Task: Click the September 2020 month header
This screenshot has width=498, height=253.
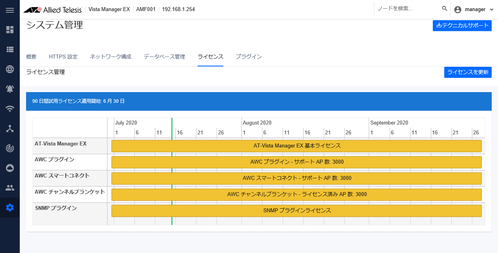Action: (x=389, y=123)
